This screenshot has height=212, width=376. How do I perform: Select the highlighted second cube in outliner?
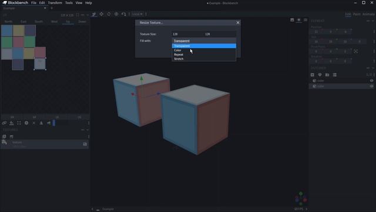pyautogui.click(x=341, y=87)
